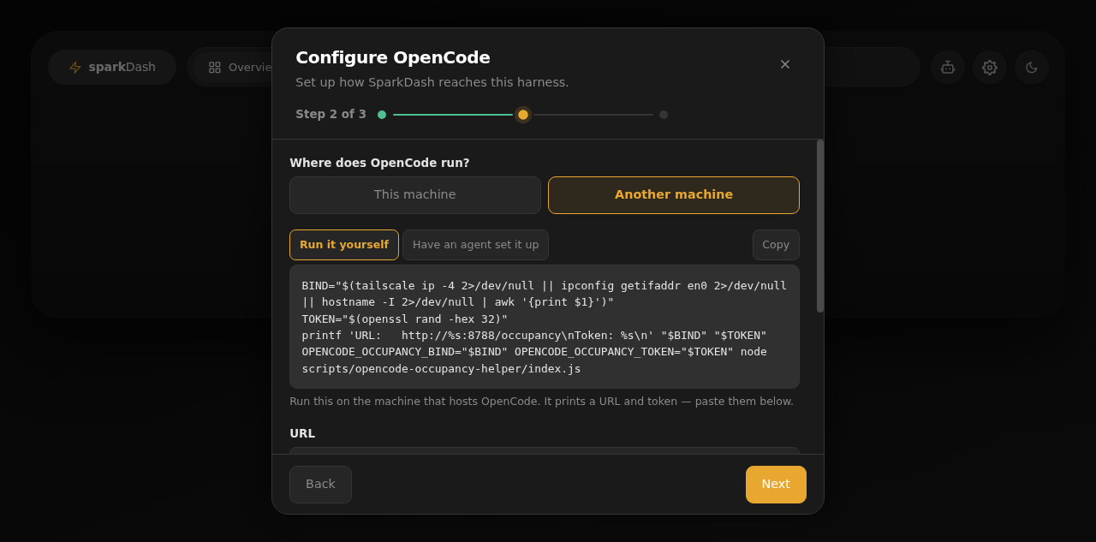Image resolution: width=1096 pixels, height=542 pixels.
Task: Click 'Where does OpenCode run?' label
Action: click(x=379, y=163)
